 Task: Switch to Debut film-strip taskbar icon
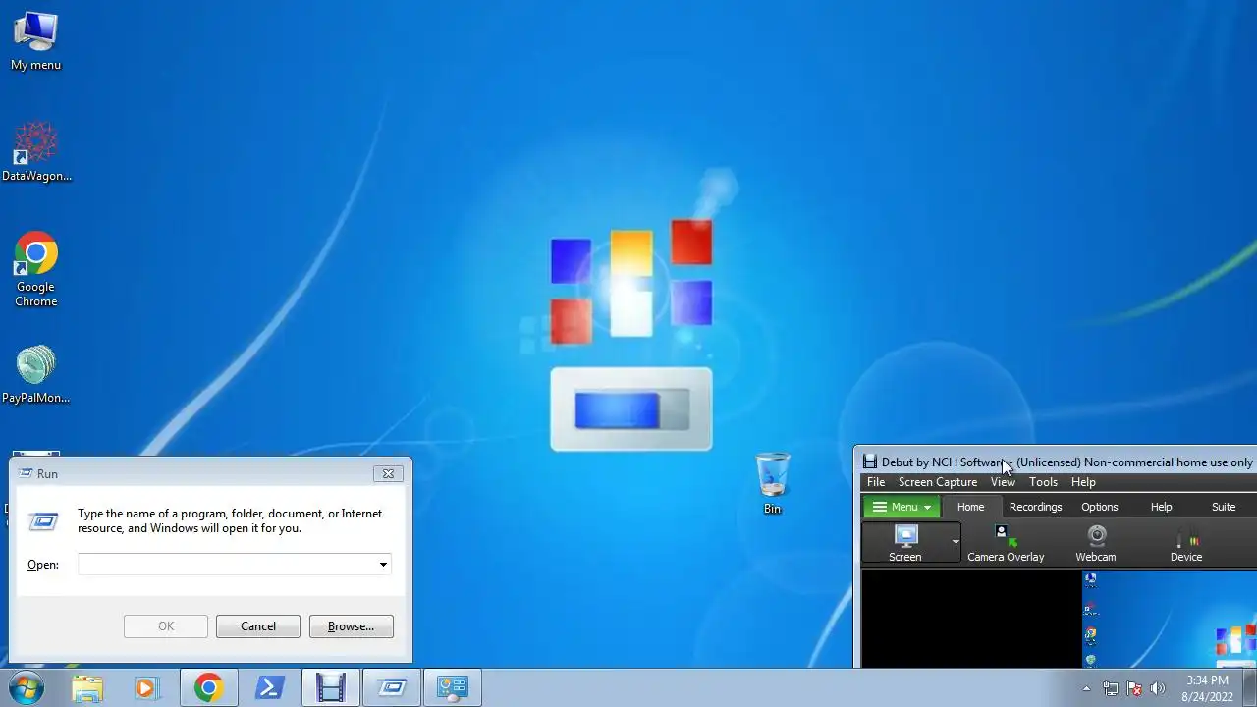pos(331,688)
